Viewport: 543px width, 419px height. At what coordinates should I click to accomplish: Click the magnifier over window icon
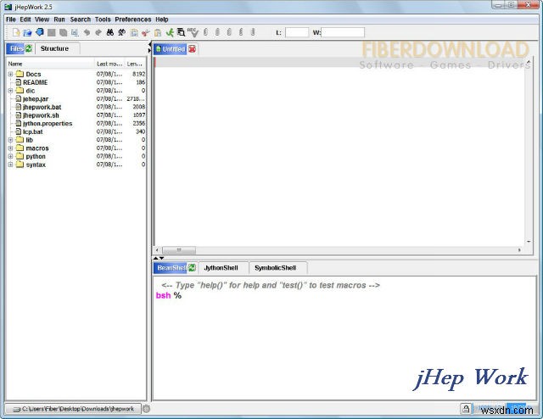(181, 32)
